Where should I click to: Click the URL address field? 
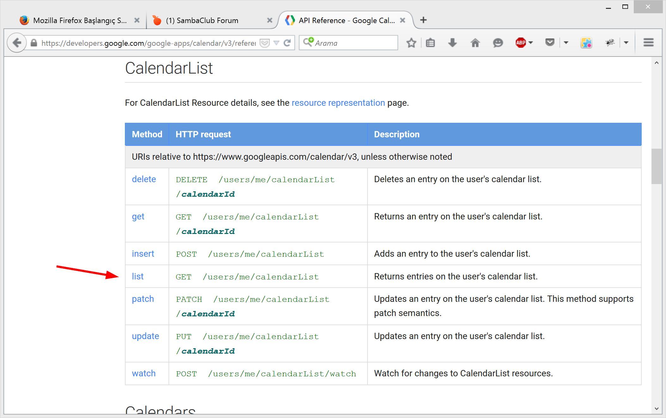[x=148, y=43]
